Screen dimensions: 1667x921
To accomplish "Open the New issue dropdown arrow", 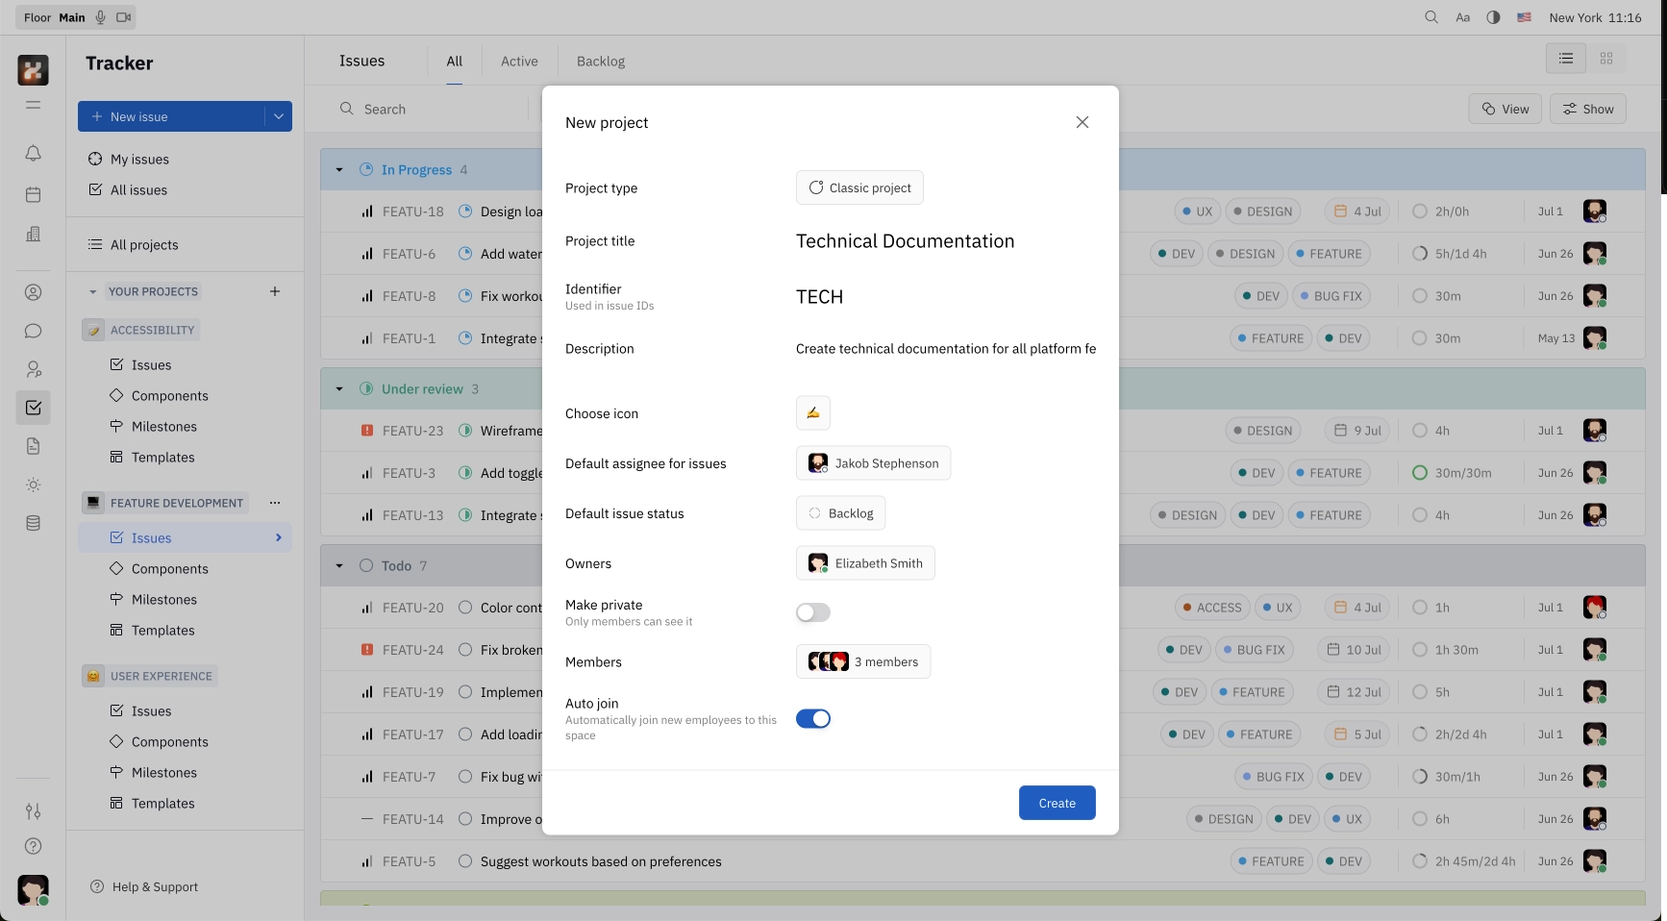I will 279,116.
